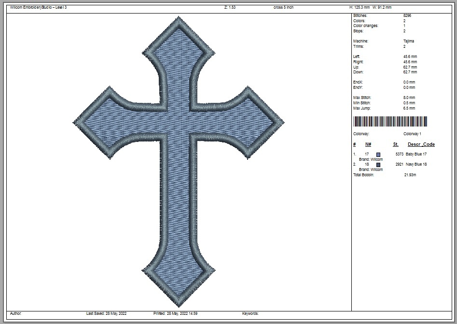Click the Baby Blue 17 color swatch

pyautogui.click(x=378, y=154)
